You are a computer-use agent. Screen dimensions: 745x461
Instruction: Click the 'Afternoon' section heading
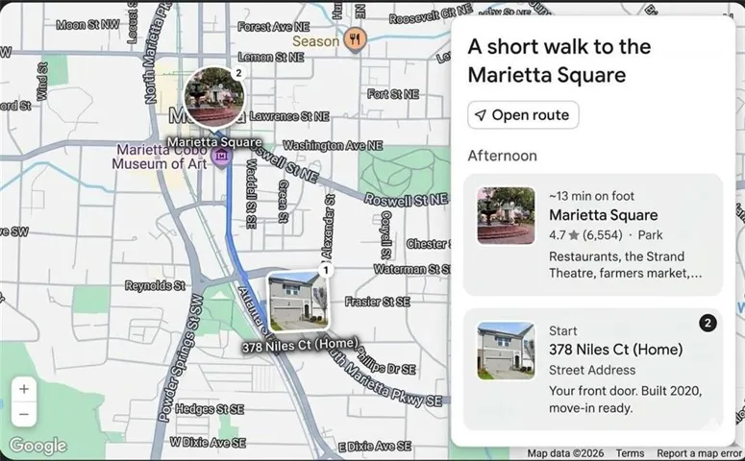(502, 156)
